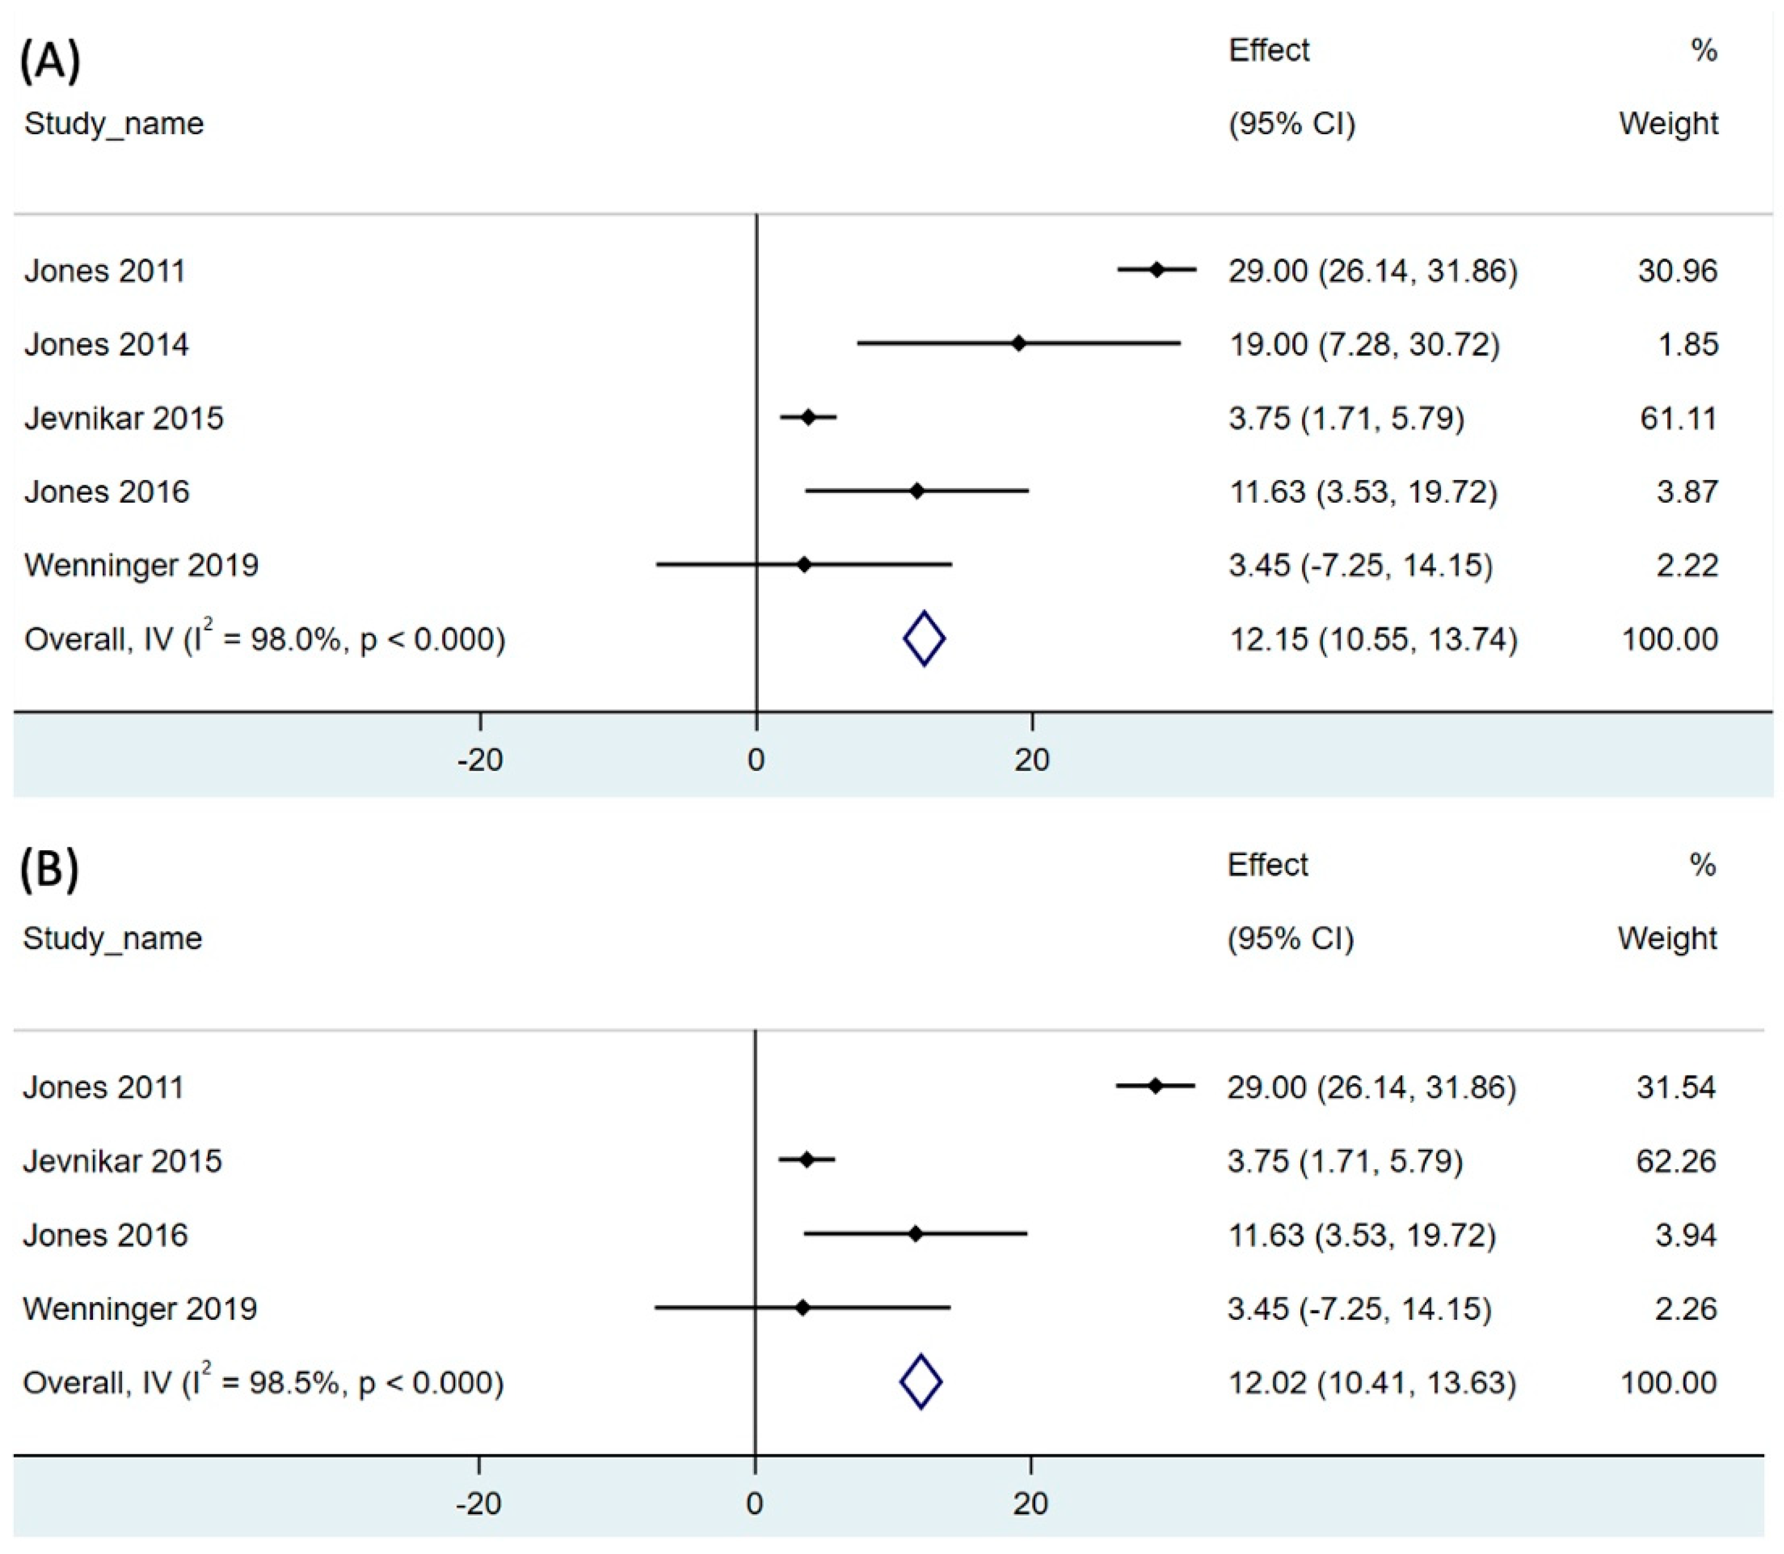Click Jones 2016 point marker in panel A
Screen dimensions: 1784x1554
click(x=917, y=492)
